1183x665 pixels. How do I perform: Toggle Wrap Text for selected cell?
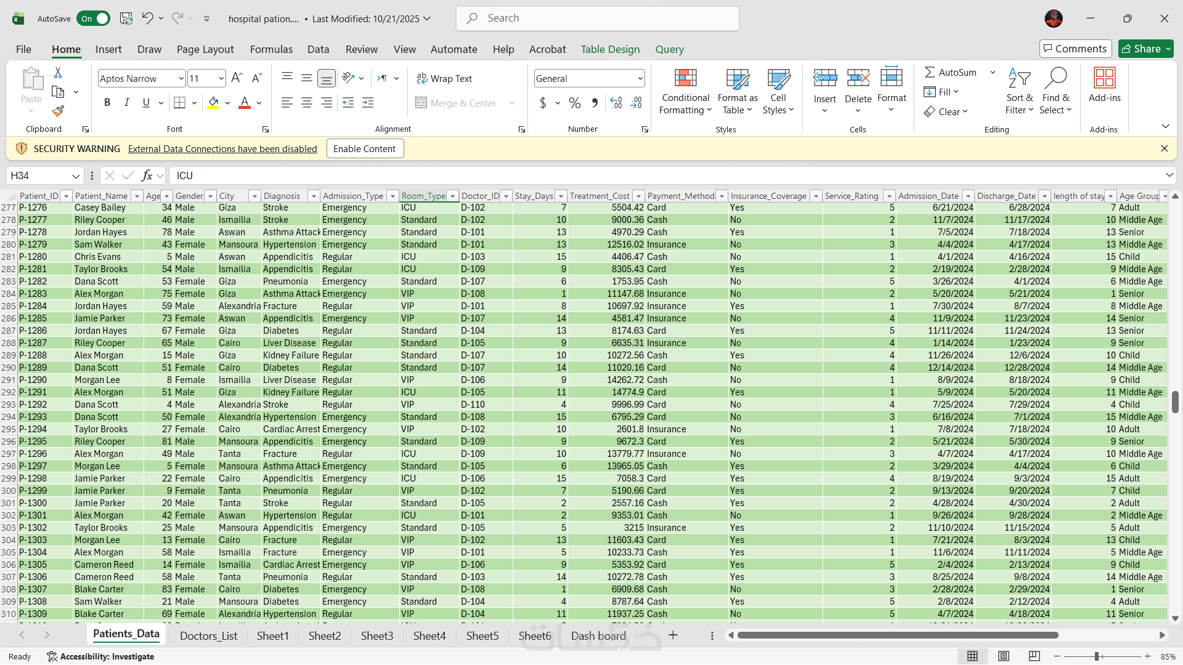[x=444, y=78]
